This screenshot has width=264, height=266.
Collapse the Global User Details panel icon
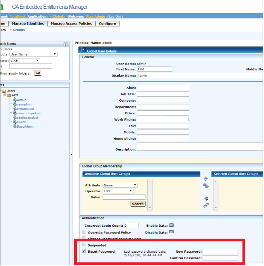click(83, 50)
